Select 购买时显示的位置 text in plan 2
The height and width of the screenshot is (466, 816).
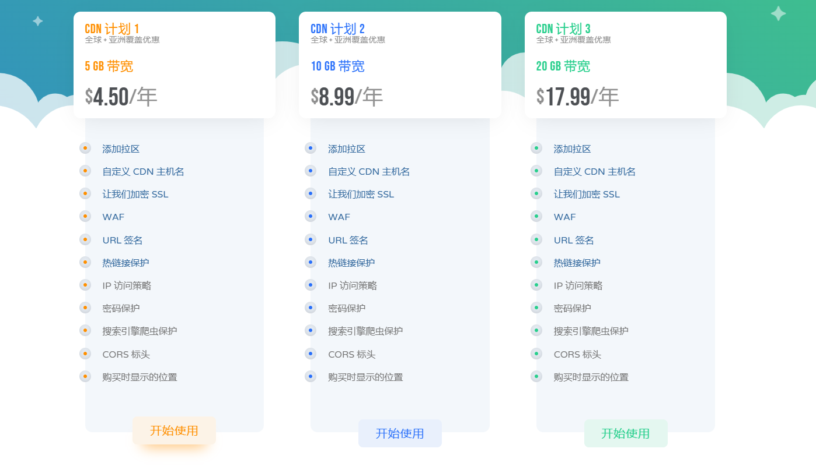coord(365,377)
